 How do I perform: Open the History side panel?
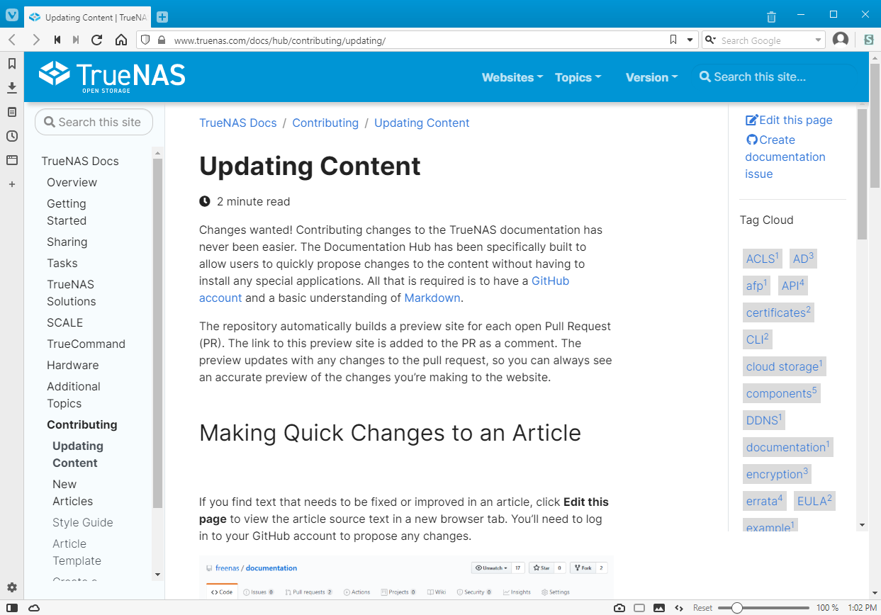pos(12,136)
